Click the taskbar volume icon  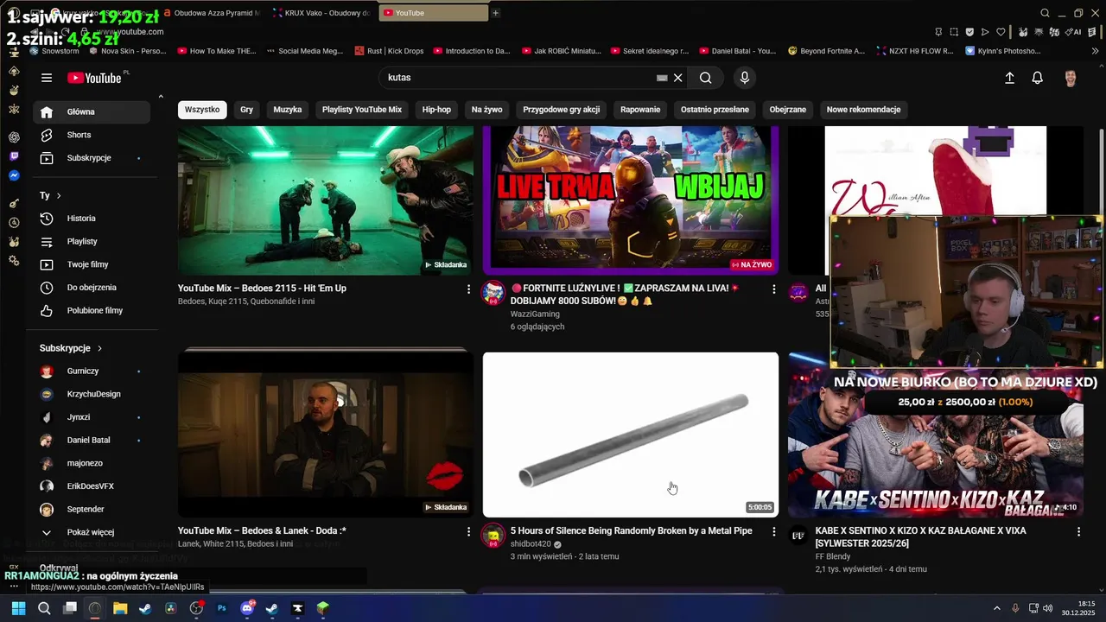pyautogui.click(x=1047, y=608)
